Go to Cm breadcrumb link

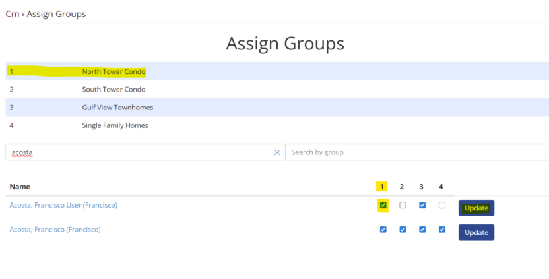pos(12,14)
